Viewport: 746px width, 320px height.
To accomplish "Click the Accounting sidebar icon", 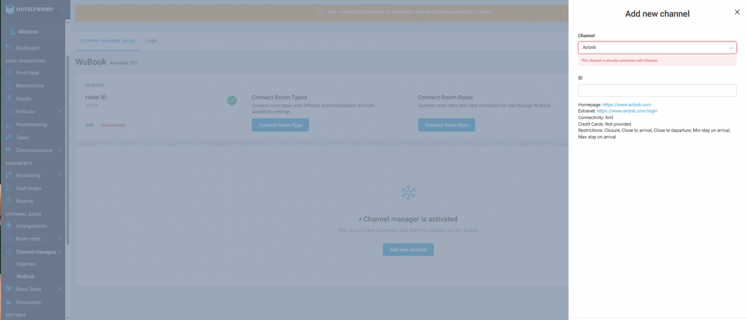I will point(9,176).
